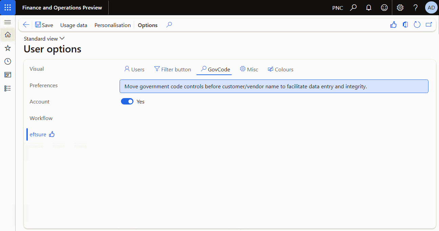The width and height of the screenshot is (439, 231).
Task: Open Usage data
Action: pyautogui.click(x=74, y=25)
